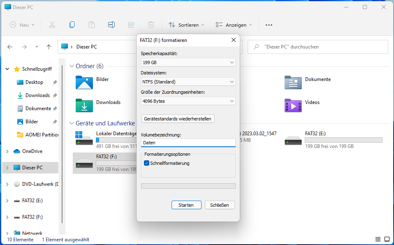Viewport: 394px width, 245px height.
Task: Click the format progress bar
Action: 188,186
